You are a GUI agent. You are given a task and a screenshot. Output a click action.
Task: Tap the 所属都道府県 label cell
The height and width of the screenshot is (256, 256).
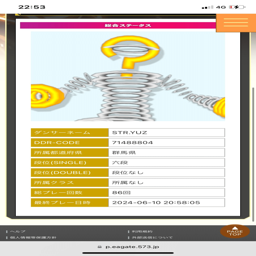[70, 152]
